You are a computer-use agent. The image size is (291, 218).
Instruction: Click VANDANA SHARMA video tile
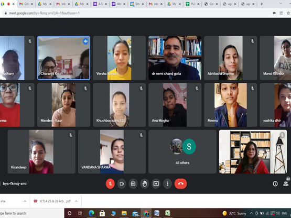(x=112, y=151)
